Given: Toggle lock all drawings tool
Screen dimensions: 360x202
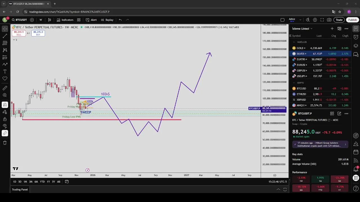Looking at the screenshot, I should (x=5, y=119).
